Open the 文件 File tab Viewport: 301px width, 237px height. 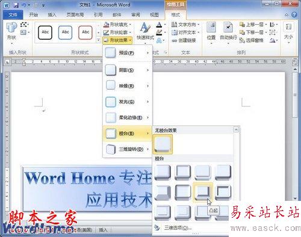13,14
